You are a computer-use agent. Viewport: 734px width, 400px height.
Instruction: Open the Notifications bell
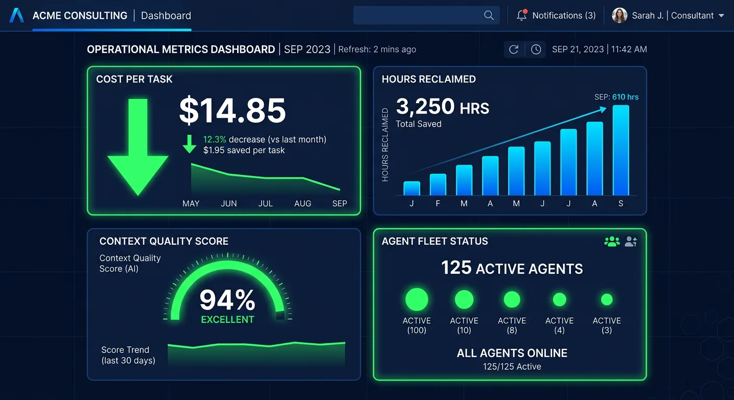coord(521,15)
